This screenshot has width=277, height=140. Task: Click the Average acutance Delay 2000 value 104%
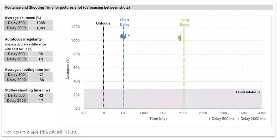(41, 28)
